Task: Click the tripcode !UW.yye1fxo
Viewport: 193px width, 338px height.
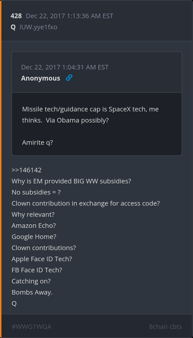Action: [38, 27]
